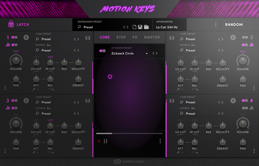This screenshot has height=166, width=259.
Task: Open core 4 keyboard range icon
Action: [172, 101]
